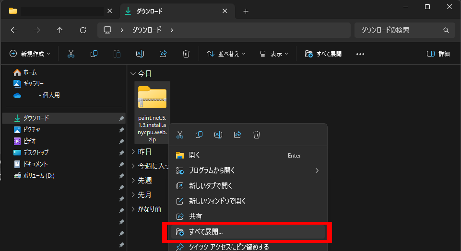Click the refresh button in the navigation bar
The image size is (461, 251).
tap(83, 30)
